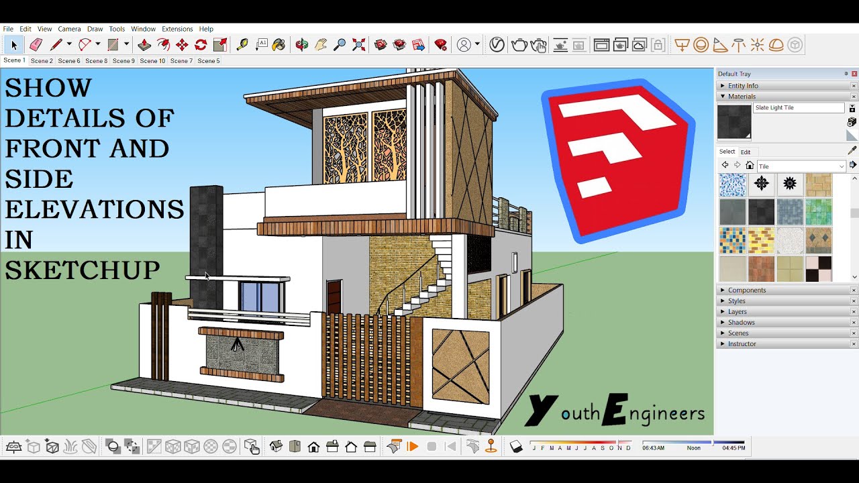This screenshot has width=859, height=483.
Task: Select the Rotate tool
Action: [x=201, y=45]
